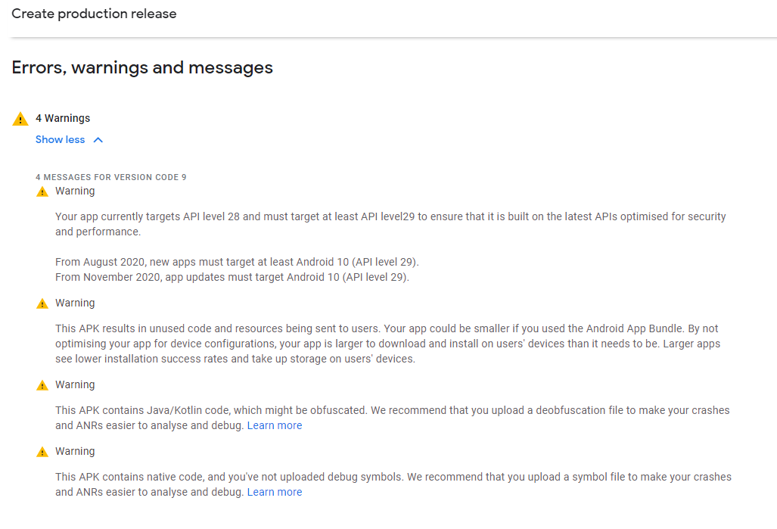
Task: Click the warning icon above the API level message
Action: (x=42, y=191)
